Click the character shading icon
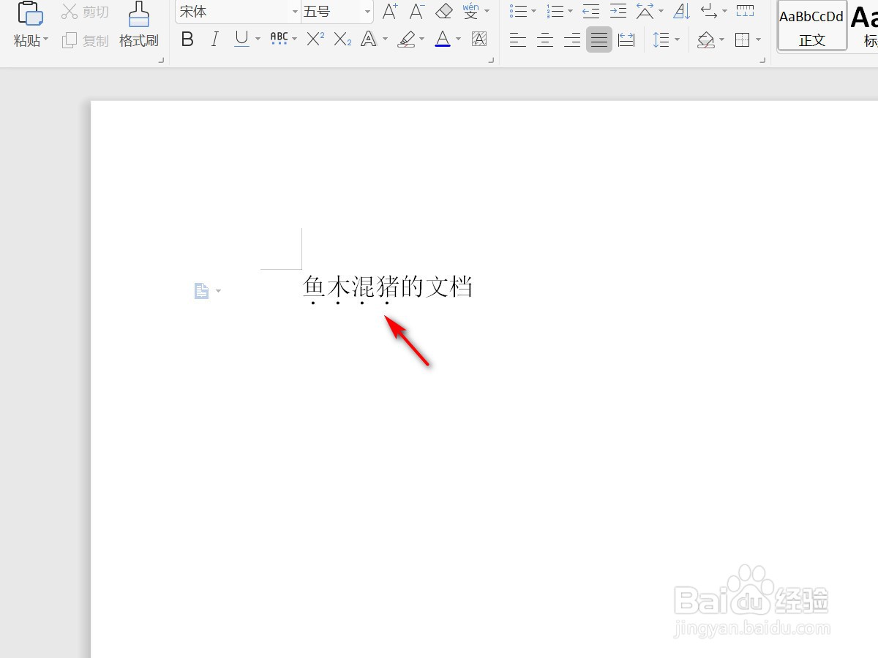878x658 pixels. pyautogui.click(x=479, y=39)
